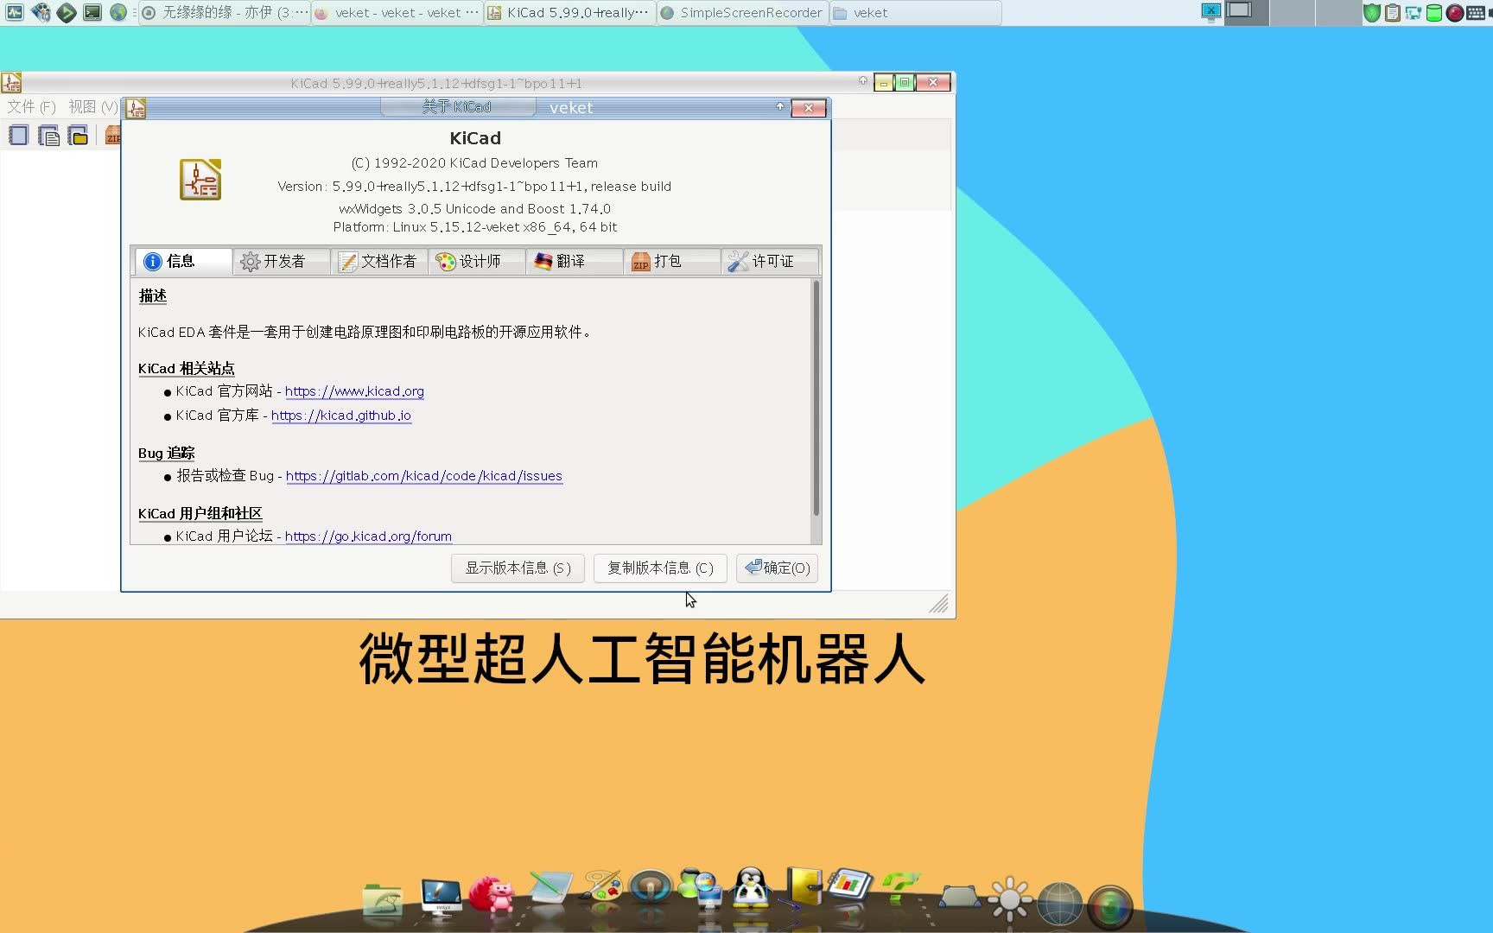Open the Tux penguin dock icon
The height and width of the screenshot is (933, 1493).
(751, 888)
